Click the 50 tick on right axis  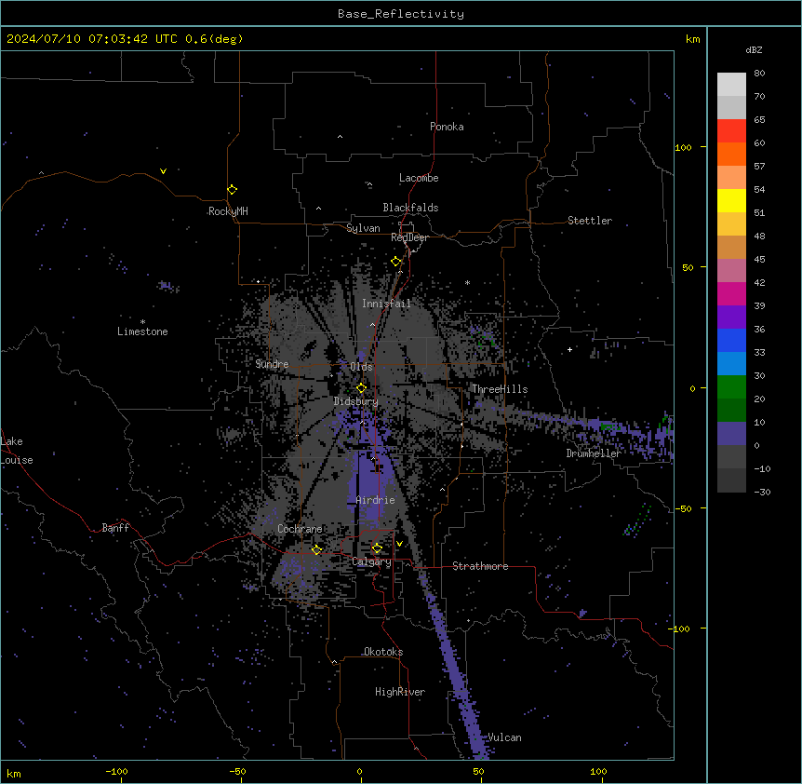[x=688, y=267]
